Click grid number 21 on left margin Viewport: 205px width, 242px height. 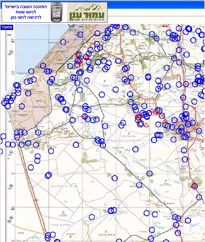point(11,52)
